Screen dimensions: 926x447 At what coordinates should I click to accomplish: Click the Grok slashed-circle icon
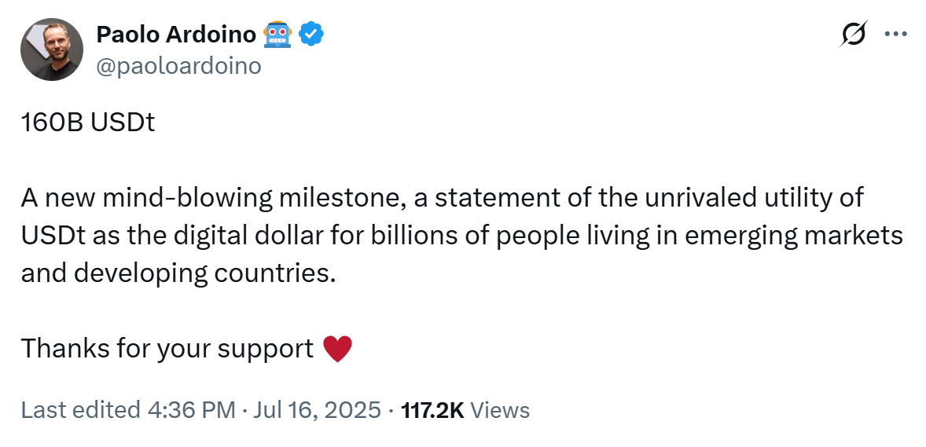[853, 35]
